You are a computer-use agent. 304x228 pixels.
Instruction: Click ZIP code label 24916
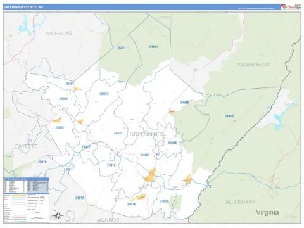click(111, 165)
